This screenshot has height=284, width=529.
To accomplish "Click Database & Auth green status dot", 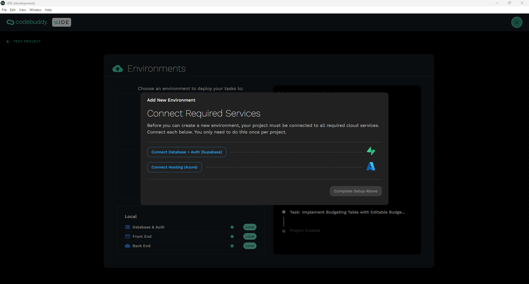I will pos(232,227).
